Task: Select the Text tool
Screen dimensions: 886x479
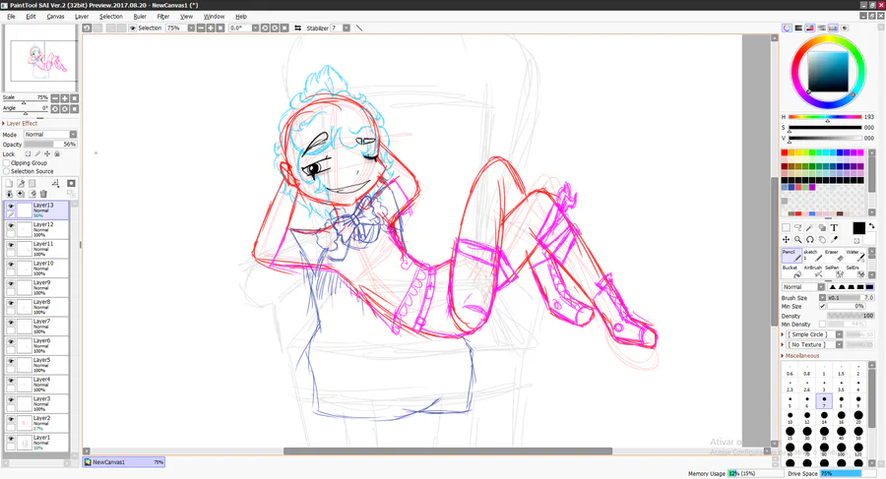Action: click(x=834, y=227)
